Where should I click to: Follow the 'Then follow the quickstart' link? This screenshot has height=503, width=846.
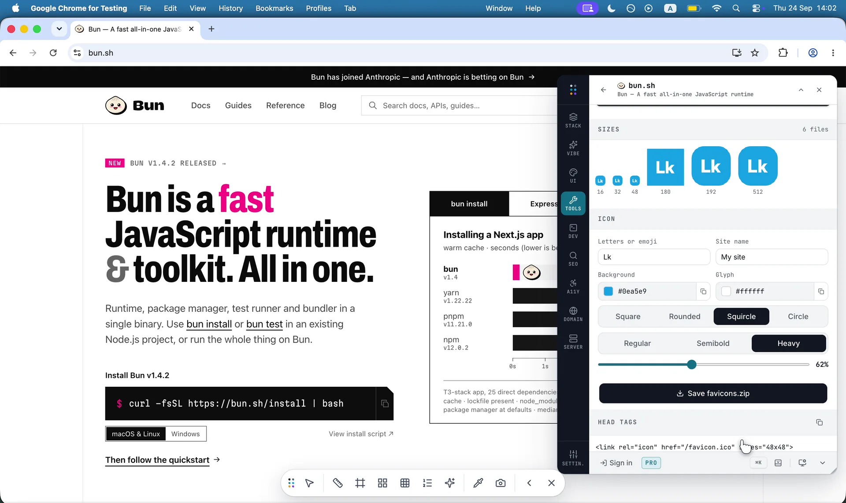(x=163, y=460)
